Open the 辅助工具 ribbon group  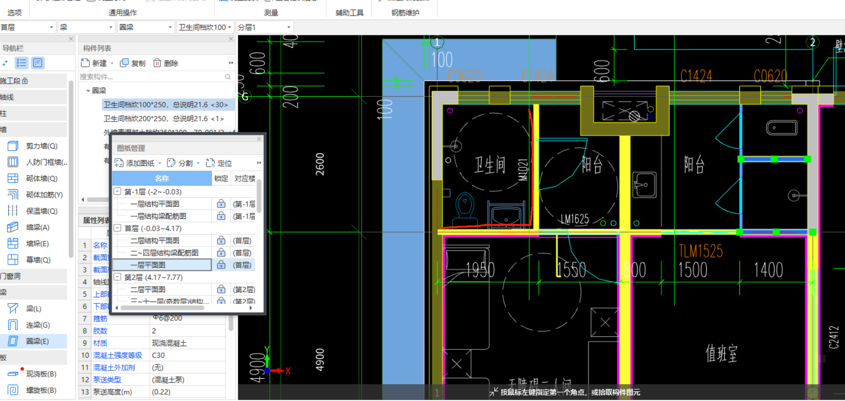coord(349,13)
